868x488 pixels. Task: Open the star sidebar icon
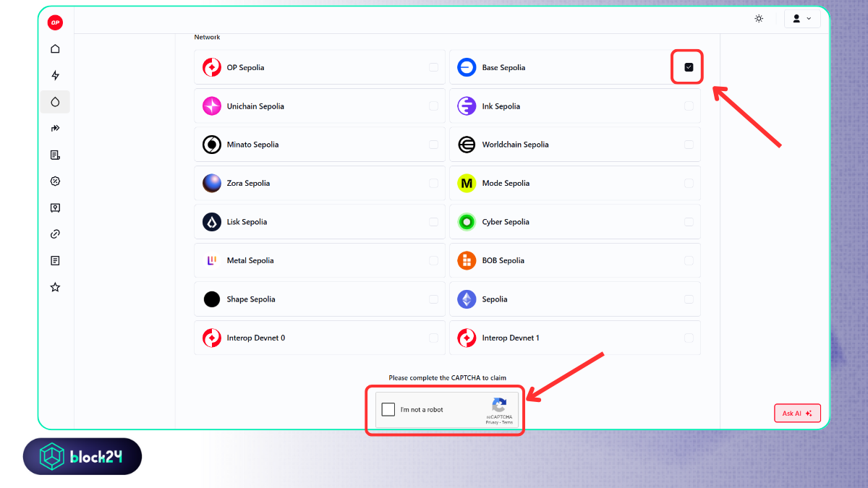(55, 287)
